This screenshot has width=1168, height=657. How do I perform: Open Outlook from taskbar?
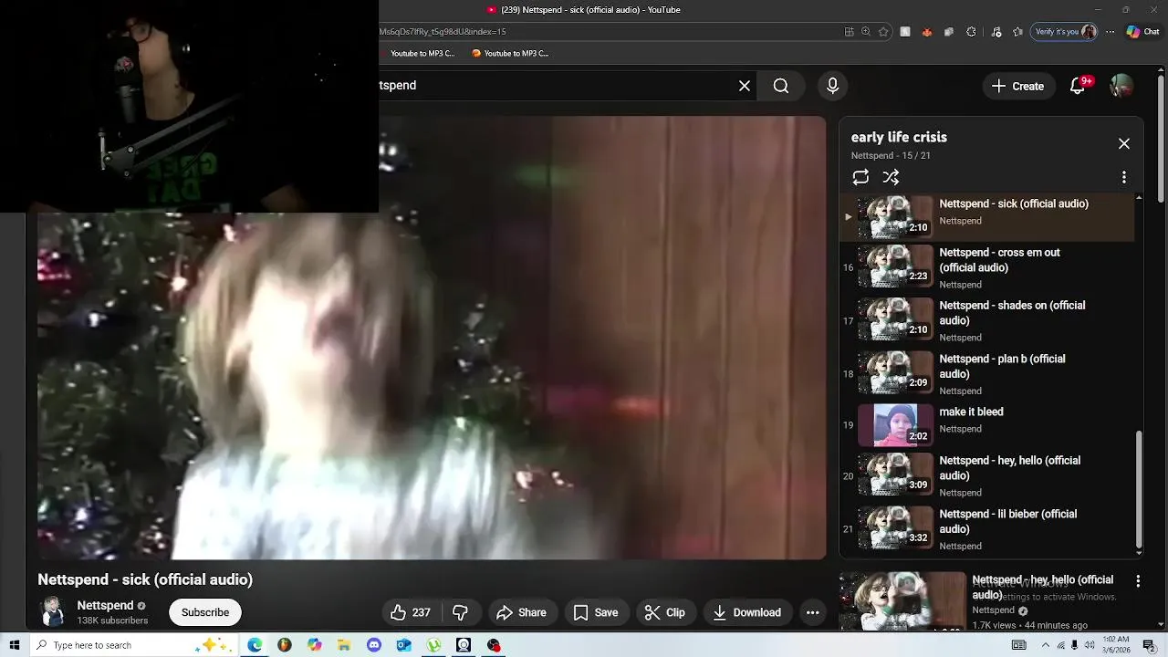404,645
